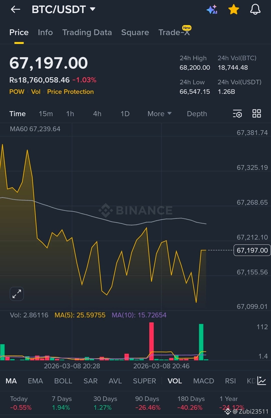271x418 pixels.
Task: Expand the More timeframes dropdown
Action: pos(160,114)
